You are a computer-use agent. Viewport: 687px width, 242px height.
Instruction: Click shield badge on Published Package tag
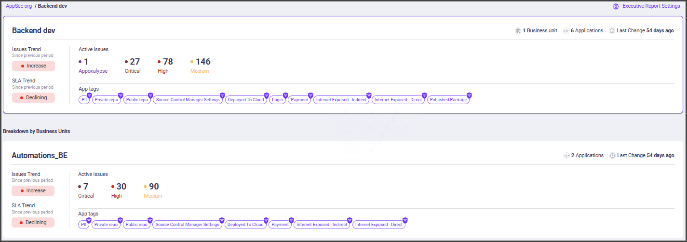[x=469, y=95]
